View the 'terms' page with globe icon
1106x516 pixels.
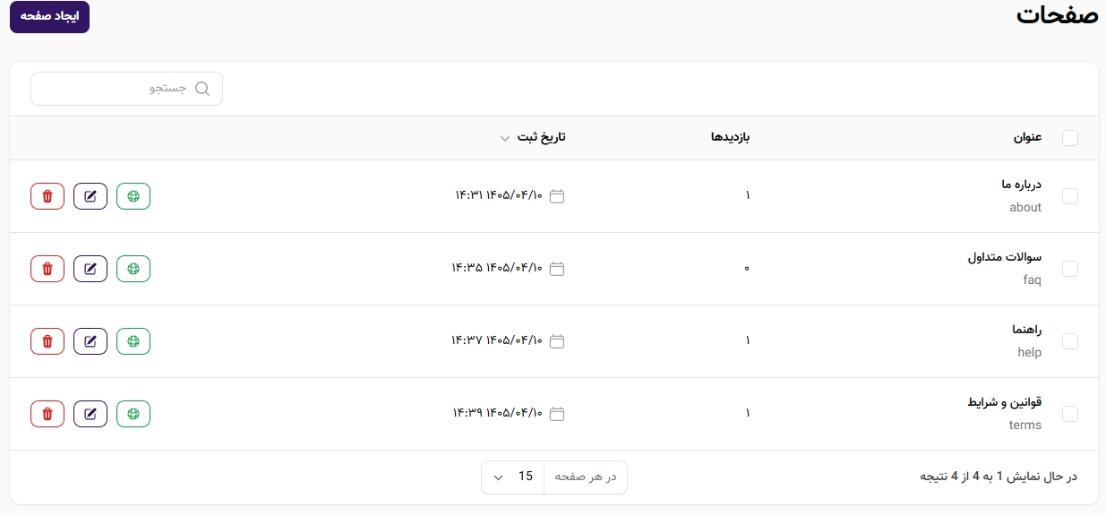pyautogui.click(x=133, y=414)
